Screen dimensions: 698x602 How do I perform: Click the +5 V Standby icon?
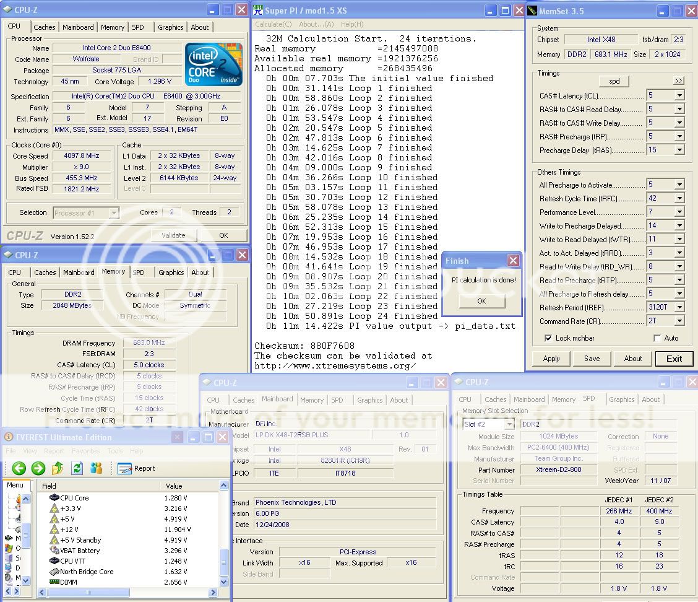[54, 540]
